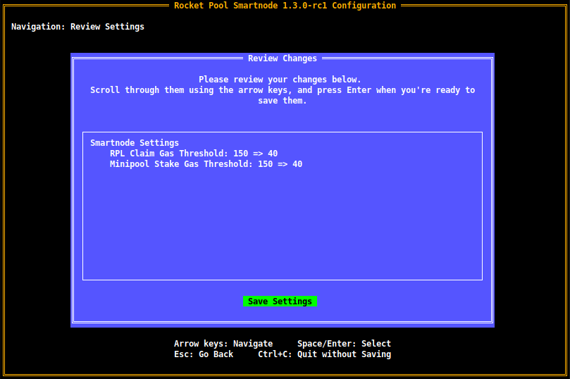
Task: Click the Esc: Go Back hint
Action: pyautogui.click(x=204, y=354)
